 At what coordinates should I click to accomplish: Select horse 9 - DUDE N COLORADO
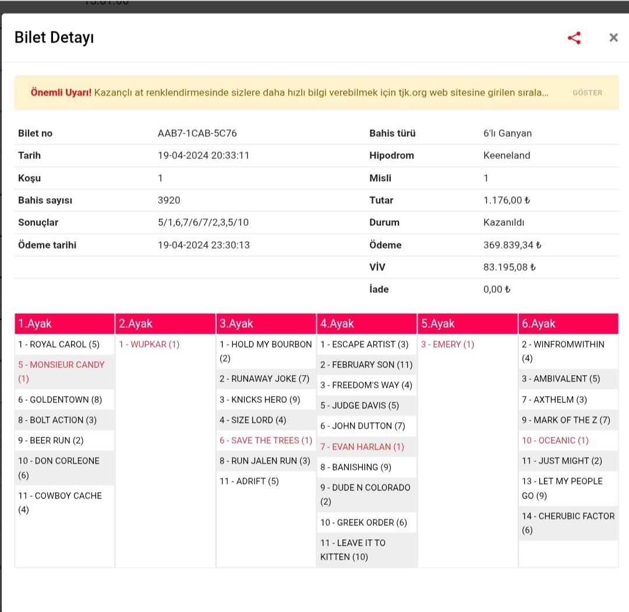[367, 495]
